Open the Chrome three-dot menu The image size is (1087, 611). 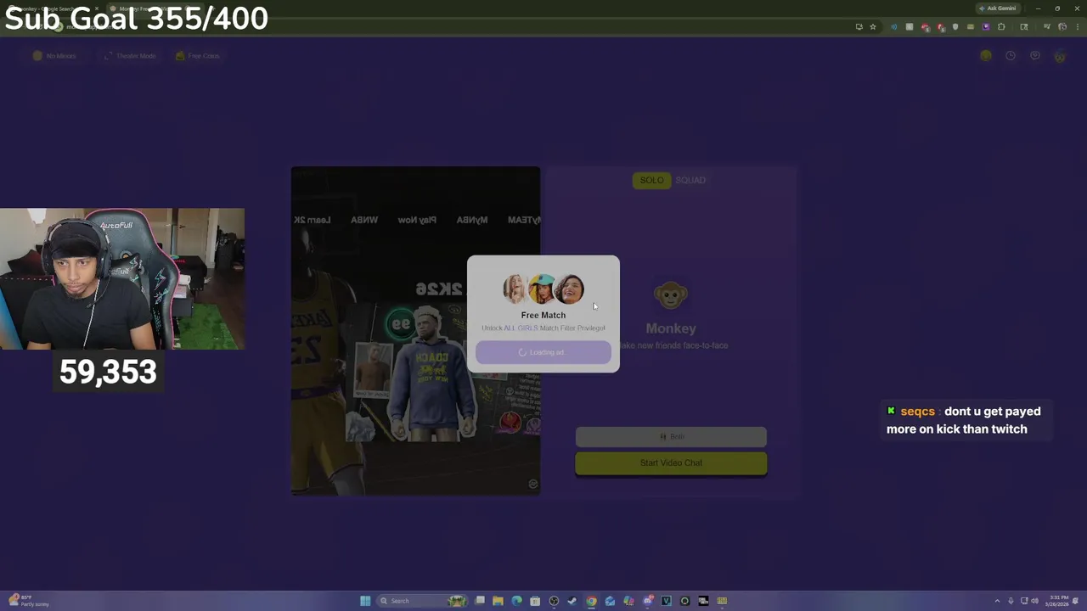point(1078,27)
